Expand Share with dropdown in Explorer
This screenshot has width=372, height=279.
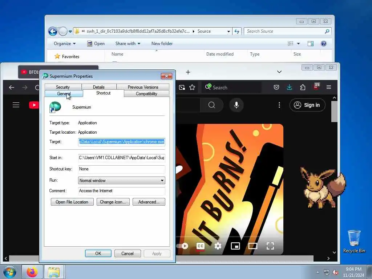tap(128, 44)
